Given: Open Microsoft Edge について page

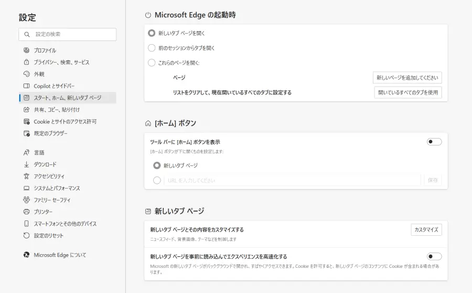Looking at the screenshot, I should (x=68, y=255).
